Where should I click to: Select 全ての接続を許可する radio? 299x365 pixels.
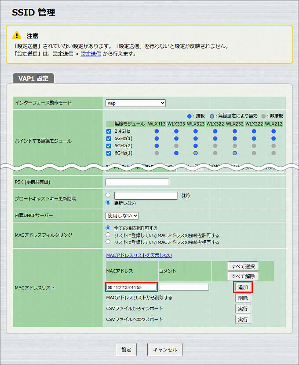click(108, 227)
